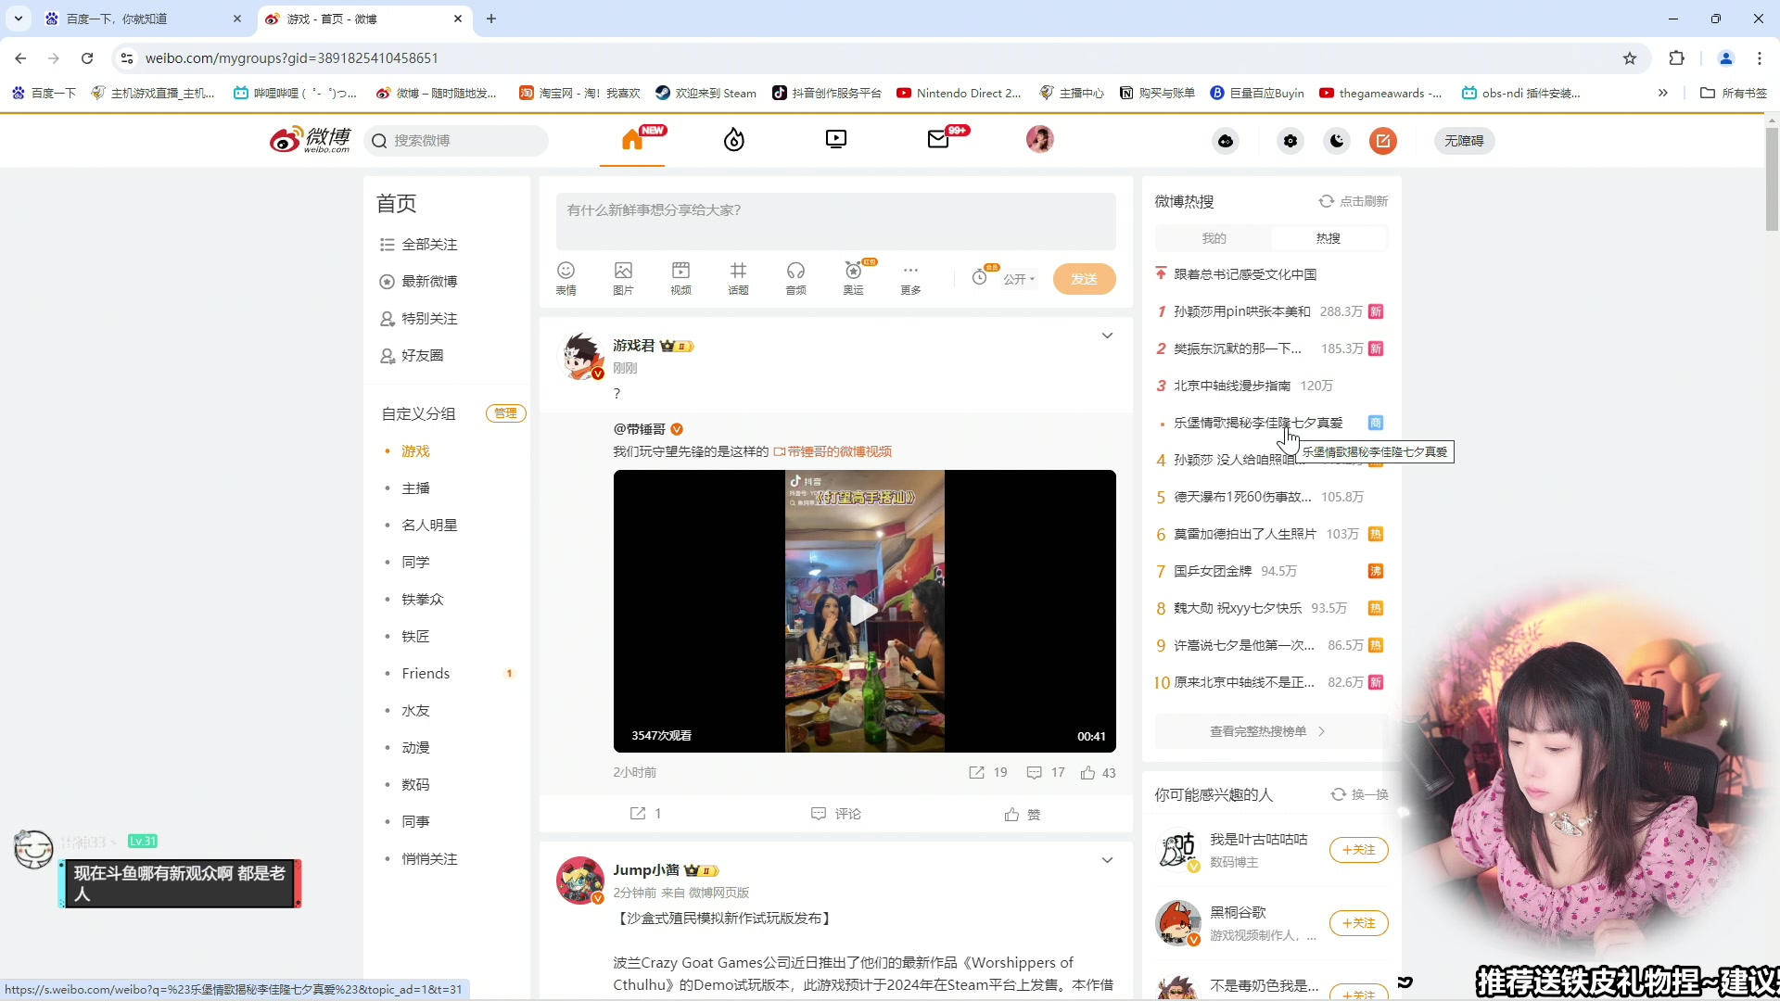Open Weibo settings gear icon
Image resolution: width=1780 pixels, height=1001 pixels.
coord(1290,141)
